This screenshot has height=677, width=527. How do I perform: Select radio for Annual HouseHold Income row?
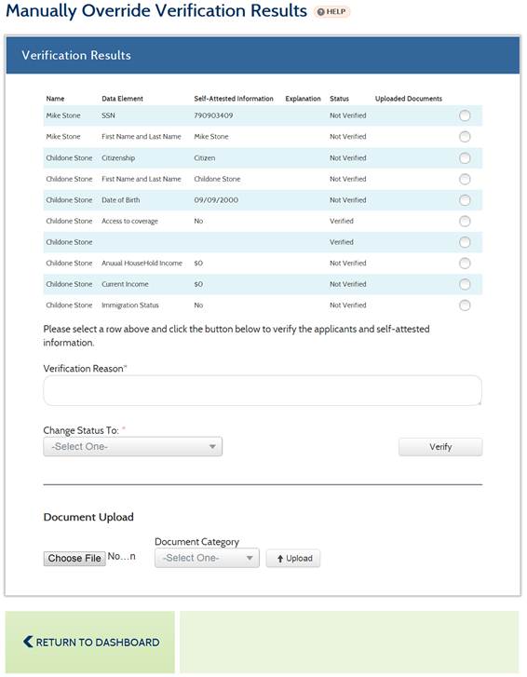(465, 263)
